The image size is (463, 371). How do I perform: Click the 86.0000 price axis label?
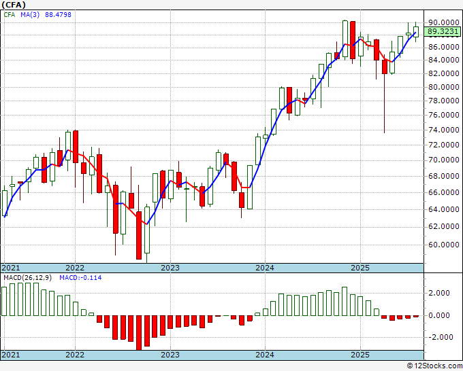[443, 47]
